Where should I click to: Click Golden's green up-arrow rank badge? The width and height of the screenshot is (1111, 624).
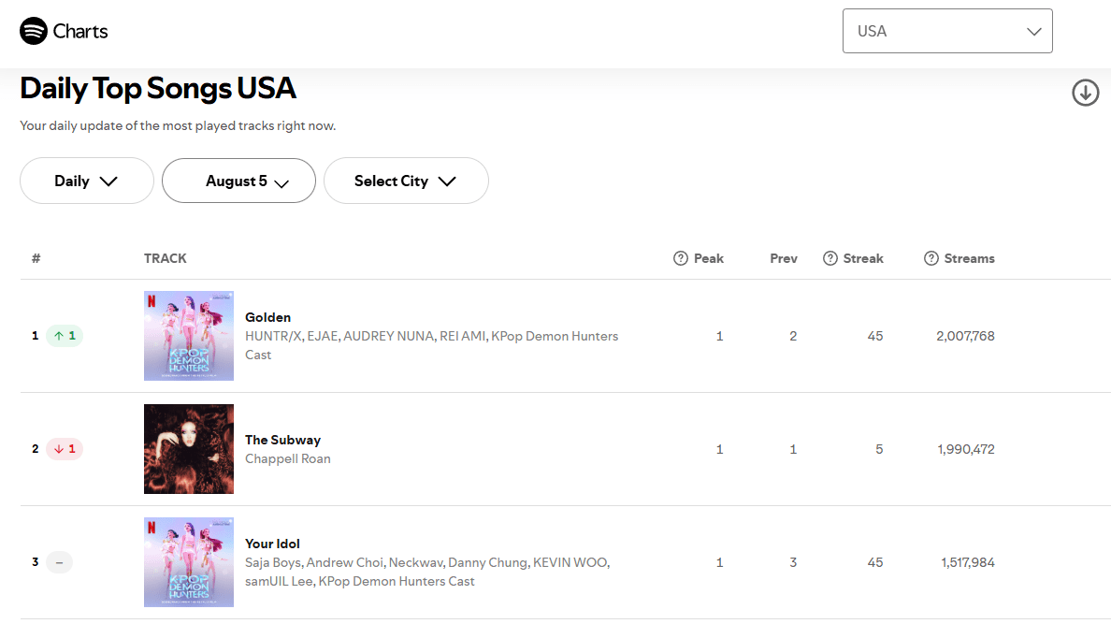[x=65, y=336]
